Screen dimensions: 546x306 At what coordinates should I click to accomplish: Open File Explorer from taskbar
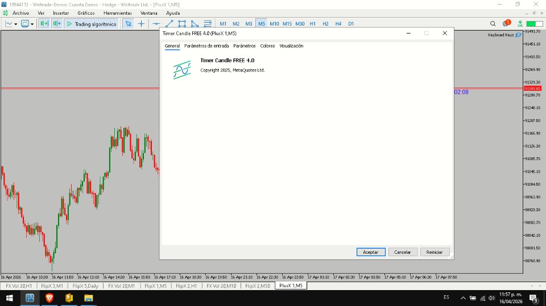coord(89,298)
